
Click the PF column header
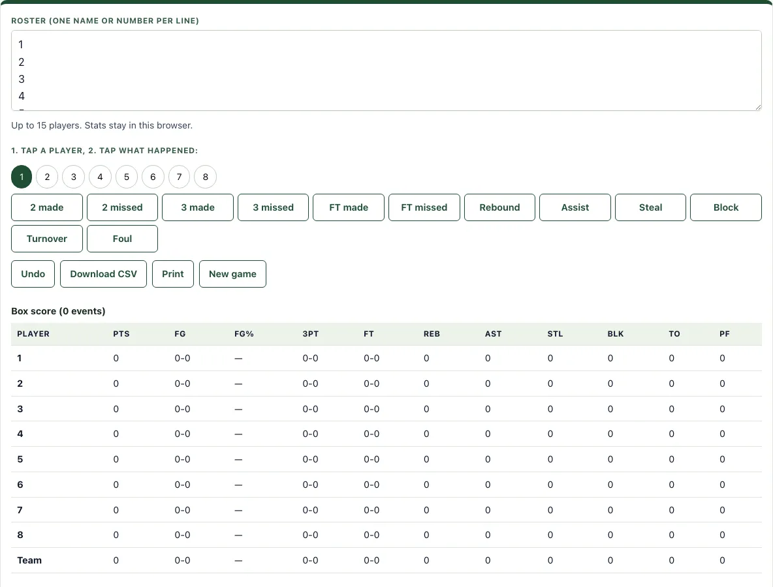pos(724,334)
